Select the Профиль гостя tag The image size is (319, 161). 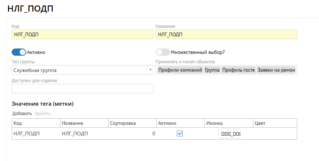point(238,70)
